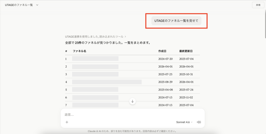Open the Sonnet 4.6 model selector
This screenshot has width=266, height=134.
pyautogui.click(x=184, y=122)
